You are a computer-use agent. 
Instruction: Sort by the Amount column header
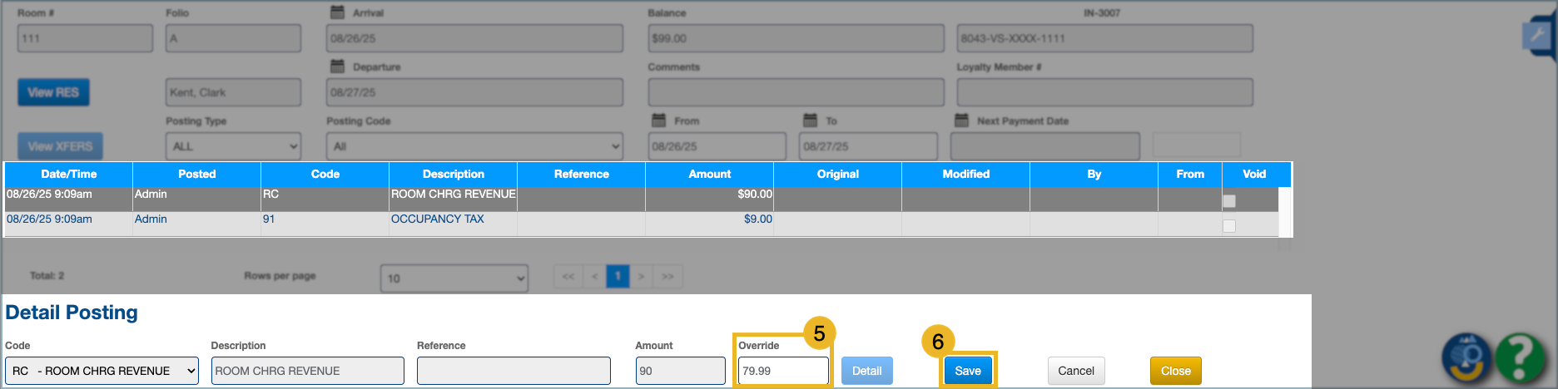[x=709, y=174]
